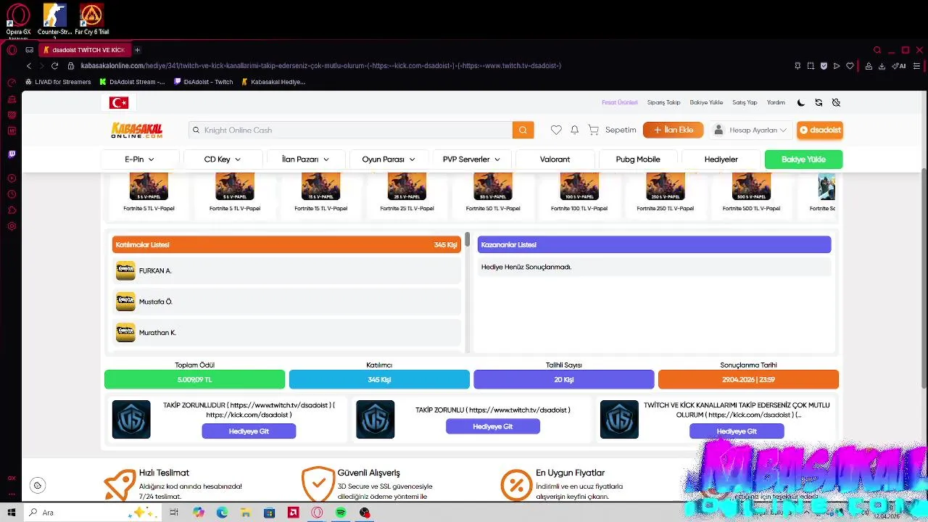This screenshot has width=928, height=522.
Task: Select participant Murathan K. in the list
Action: (x=286, y=333)
